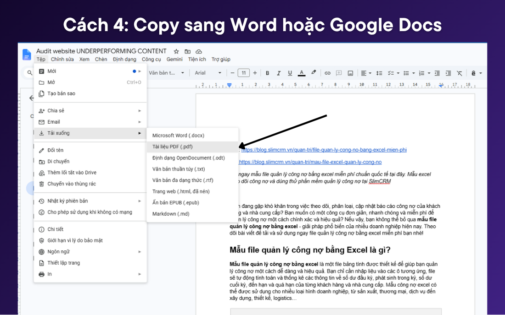Toggle underline formatting
The width and height of the screenshot is (505, 315).
290,73
